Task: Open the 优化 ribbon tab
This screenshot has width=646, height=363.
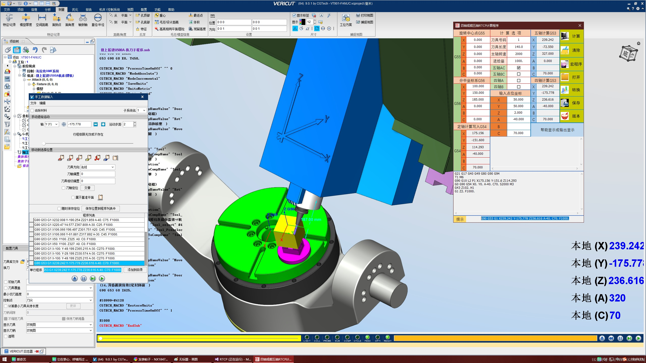Action: (x=75, y=10)
